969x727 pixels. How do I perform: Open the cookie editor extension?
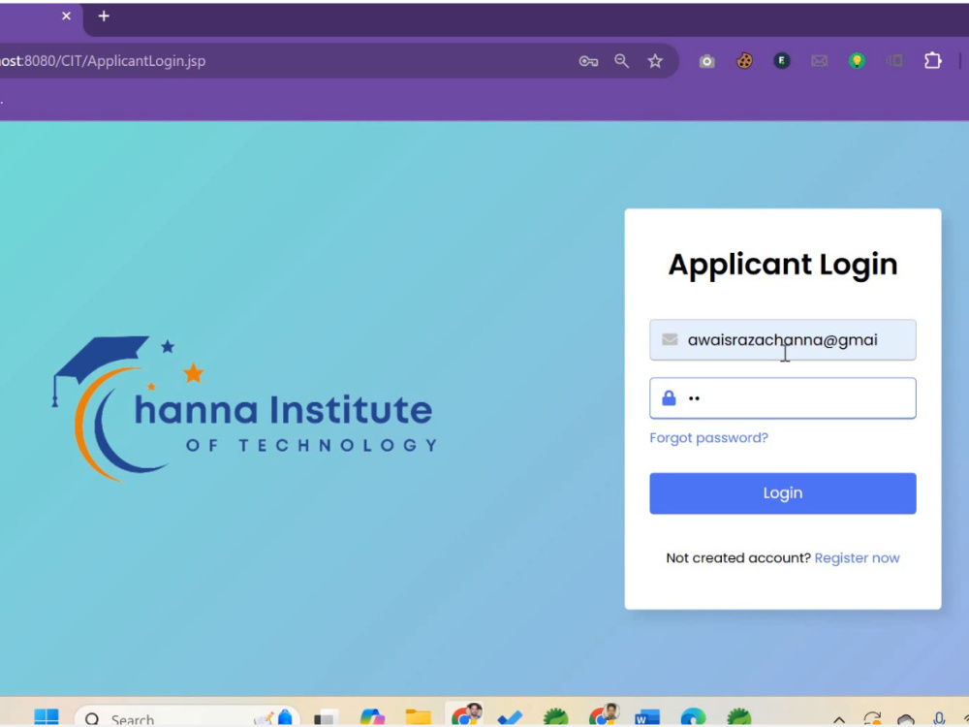(744, 60)
